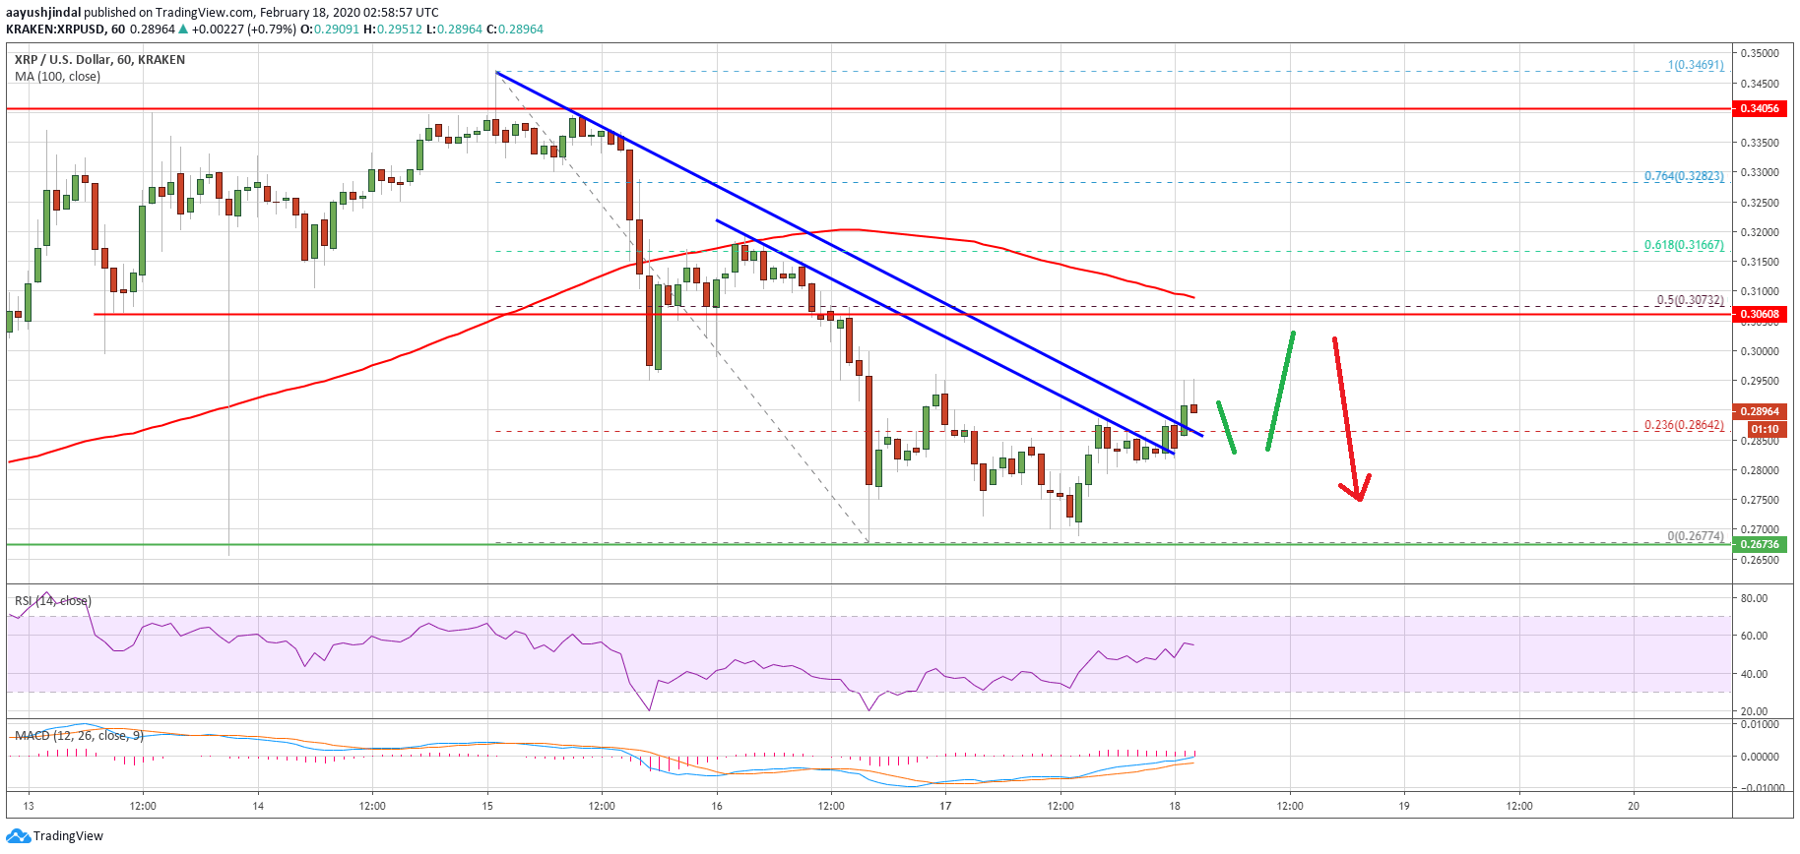Click the aayushjindal author name
Image resolution: width=1800 pixels, height=854 pixels.
tap(43, 13)
